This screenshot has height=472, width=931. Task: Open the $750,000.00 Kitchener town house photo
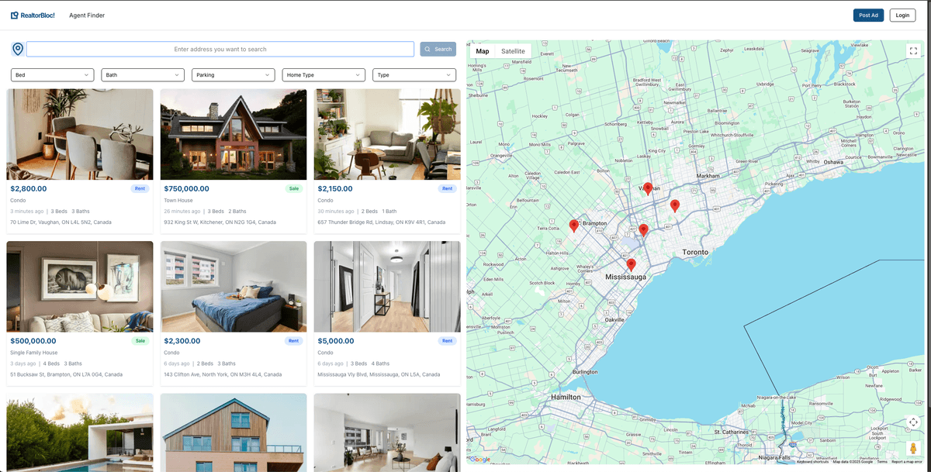coord(234,134)
